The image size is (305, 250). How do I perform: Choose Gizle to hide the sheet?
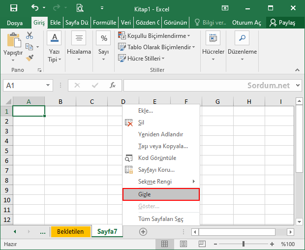pos(161,194)
